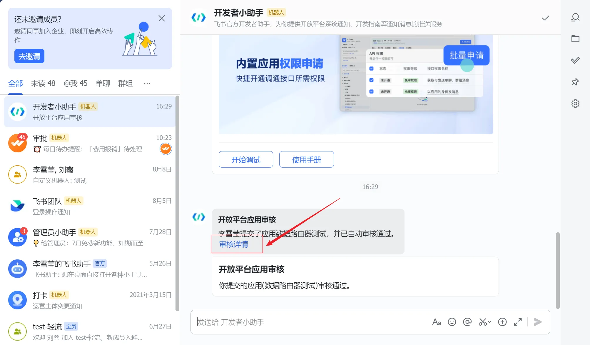The width and height of the screenshot is (590, 345).
Task: Click the 去邀请 button
Action: pos(29,56)
